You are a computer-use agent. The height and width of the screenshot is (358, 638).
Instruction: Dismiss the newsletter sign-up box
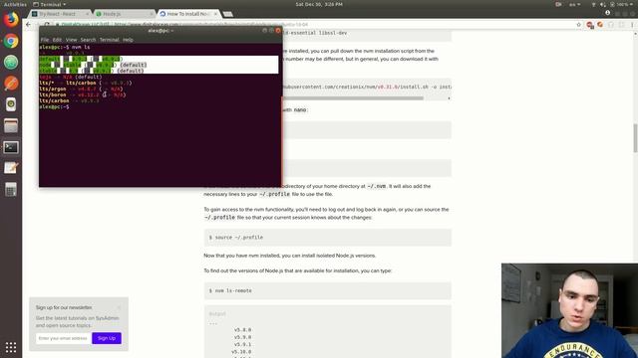click(120, 307)
